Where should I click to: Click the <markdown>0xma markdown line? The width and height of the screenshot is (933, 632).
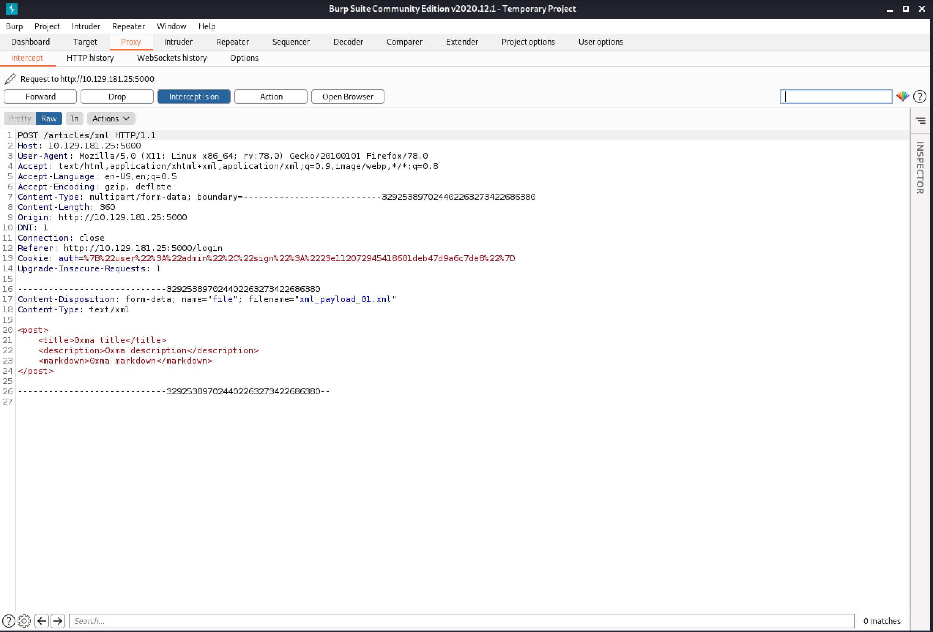click(x=125, y=361)
